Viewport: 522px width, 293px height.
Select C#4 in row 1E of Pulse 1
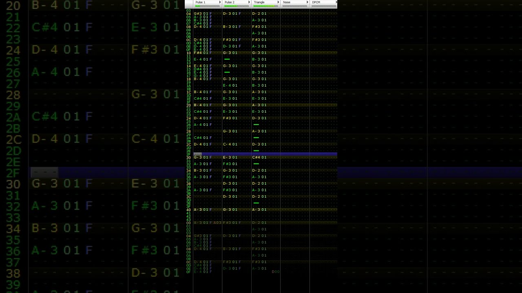coord(198,98)
